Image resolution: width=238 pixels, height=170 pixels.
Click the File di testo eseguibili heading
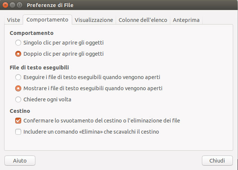coord(39,68)
